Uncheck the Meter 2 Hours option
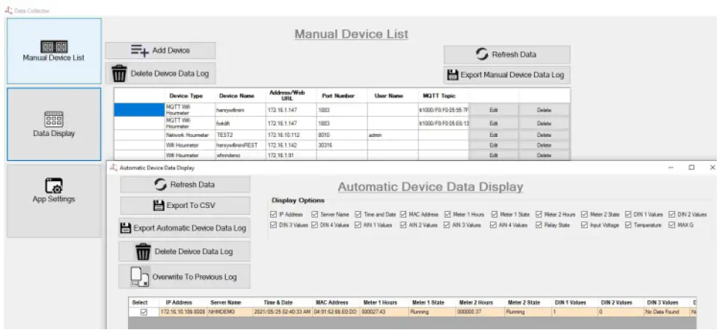 [x=539, y=215]
